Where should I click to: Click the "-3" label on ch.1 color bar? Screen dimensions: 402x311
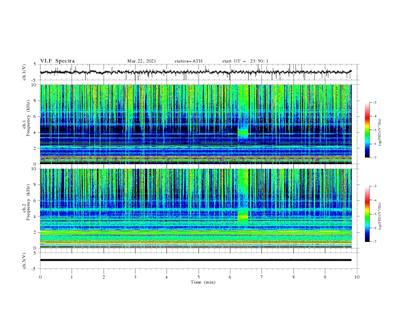[375, 102]
